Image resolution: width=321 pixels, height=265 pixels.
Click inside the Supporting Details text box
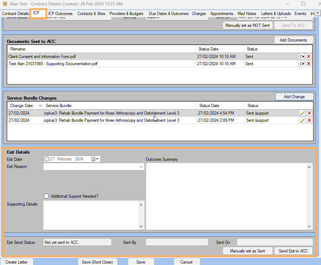coord(91,215)
